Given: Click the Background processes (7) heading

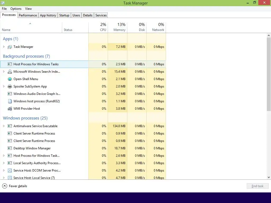Looking at the screenshot, I should [x=26, y=56].
